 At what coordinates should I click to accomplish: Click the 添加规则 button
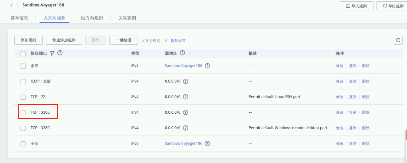28,40
